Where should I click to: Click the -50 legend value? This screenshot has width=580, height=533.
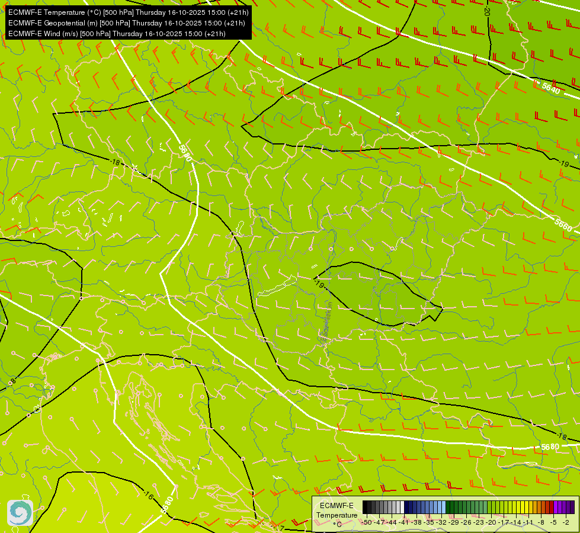[x=367, y=522]
